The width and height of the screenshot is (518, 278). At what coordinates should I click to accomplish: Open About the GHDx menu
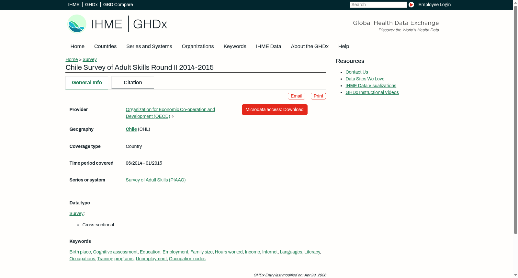[x=310, y=46]
